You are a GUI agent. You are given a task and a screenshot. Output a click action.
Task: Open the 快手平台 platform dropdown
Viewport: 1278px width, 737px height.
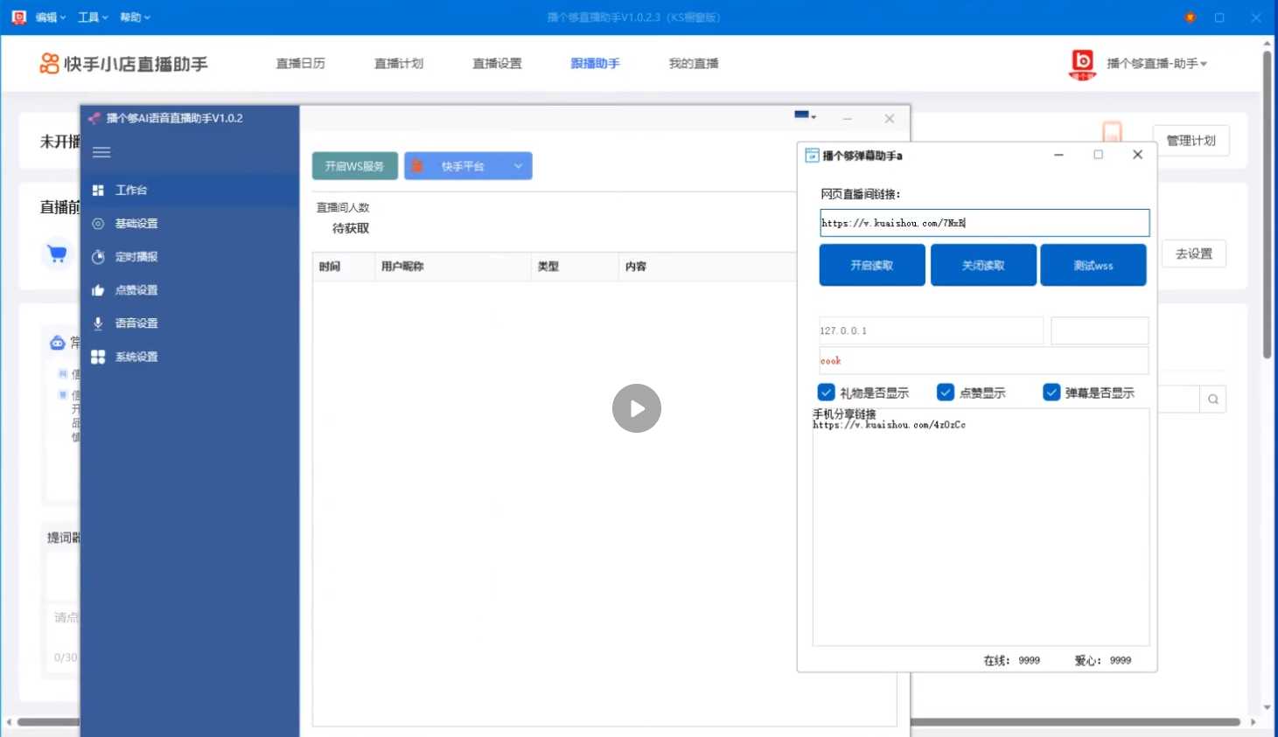pos(468,166)
